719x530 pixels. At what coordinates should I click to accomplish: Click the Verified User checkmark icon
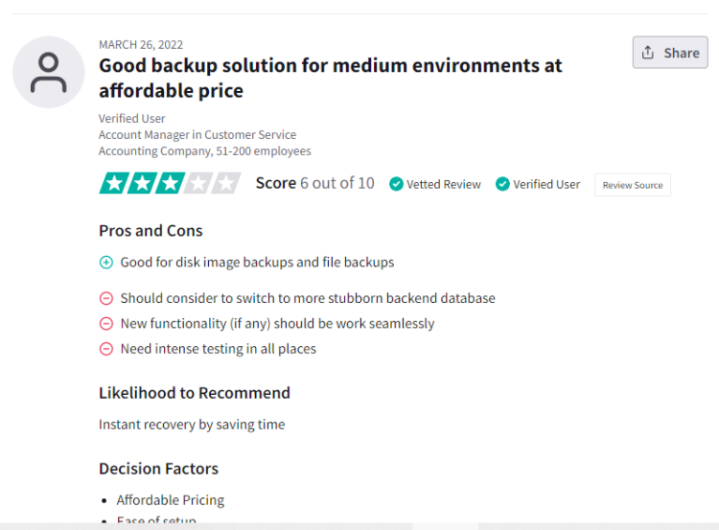click(x=502, y=184)
